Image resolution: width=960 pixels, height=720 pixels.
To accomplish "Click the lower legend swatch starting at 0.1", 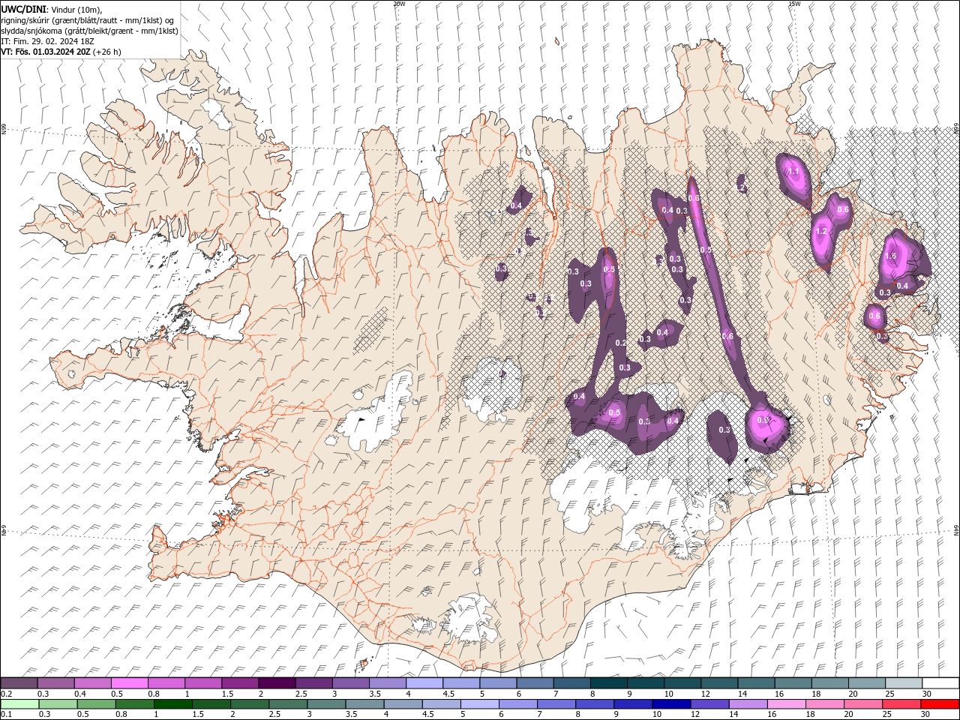I will pyautogui.click(x=19, y=704).
